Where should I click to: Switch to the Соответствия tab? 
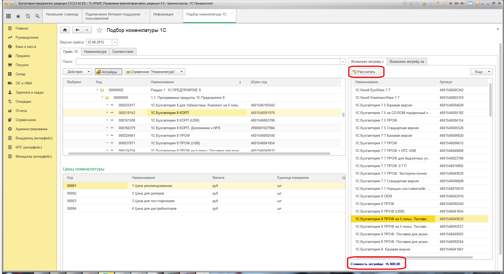123,52
